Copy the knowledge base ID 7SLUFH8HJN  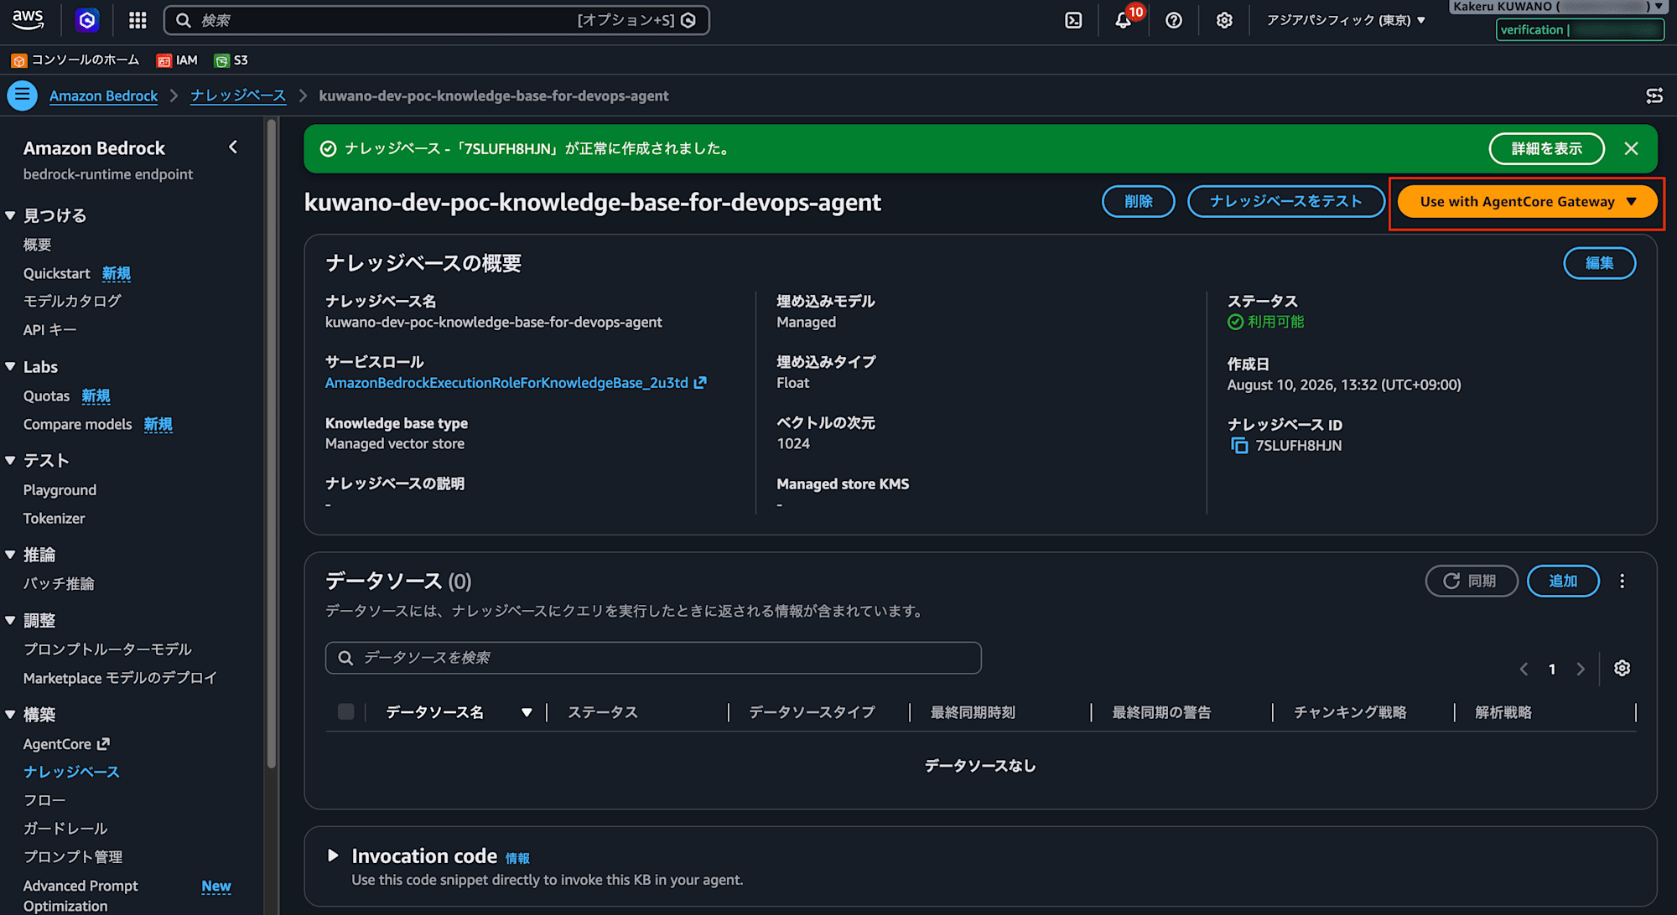point(1238,446)
